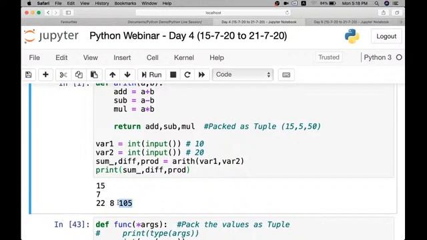Open the notebook Edit menu
427x240 pixels.
pos(61,58)
